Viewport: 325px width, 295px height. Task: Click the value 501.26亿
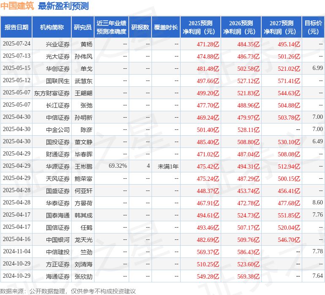point(289,56)
